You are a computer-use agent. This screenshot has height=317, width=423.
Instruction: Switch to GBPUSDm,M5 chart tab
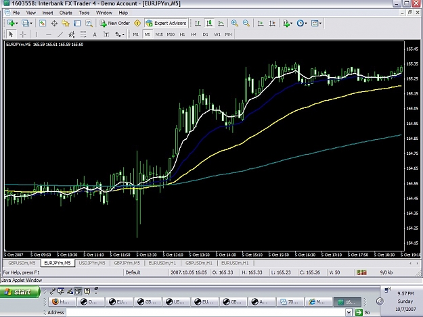click(22, 263)
